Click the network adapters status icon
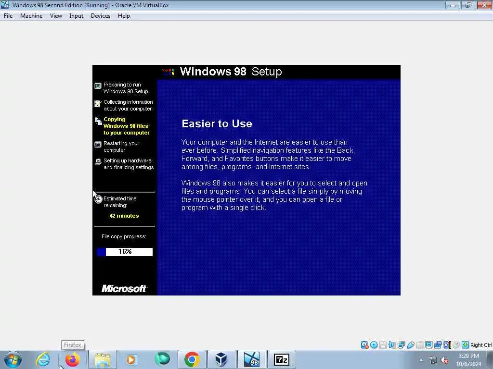This screenshot has width=493, height=369. point(401,345)
